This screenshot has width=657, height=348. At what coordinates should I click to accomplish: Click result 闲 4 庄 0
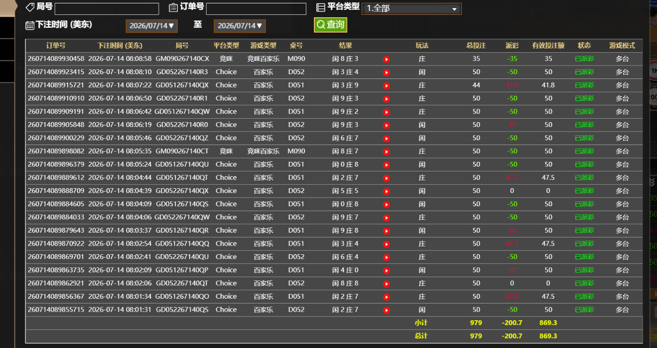(x=345, y=270)
